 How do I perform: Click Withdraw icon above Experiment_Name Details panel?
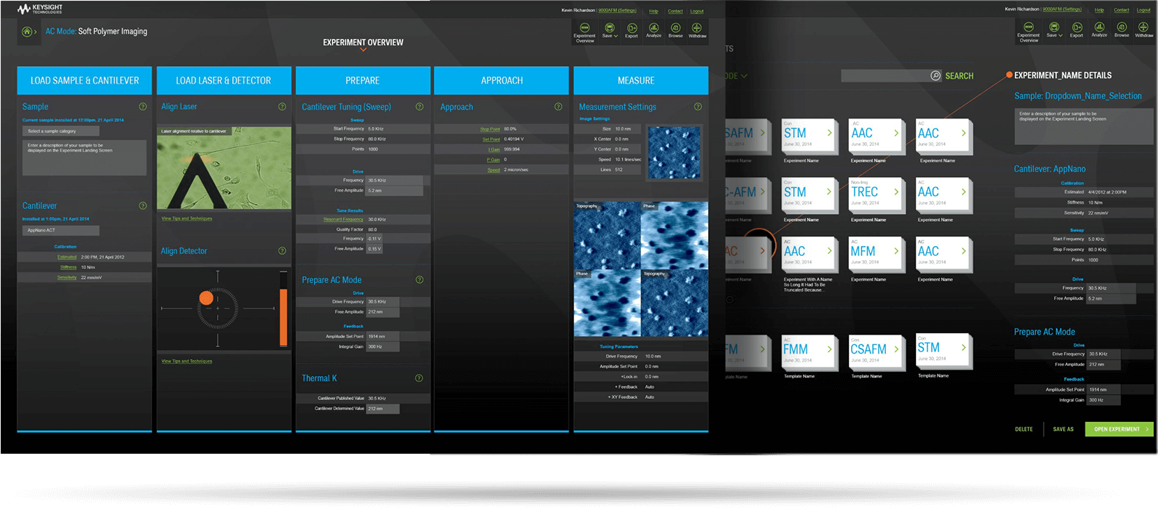click(1143, 29)
